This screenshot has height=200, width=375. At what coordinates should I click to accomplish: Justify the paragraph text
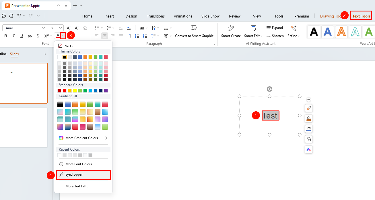[121, 36]
